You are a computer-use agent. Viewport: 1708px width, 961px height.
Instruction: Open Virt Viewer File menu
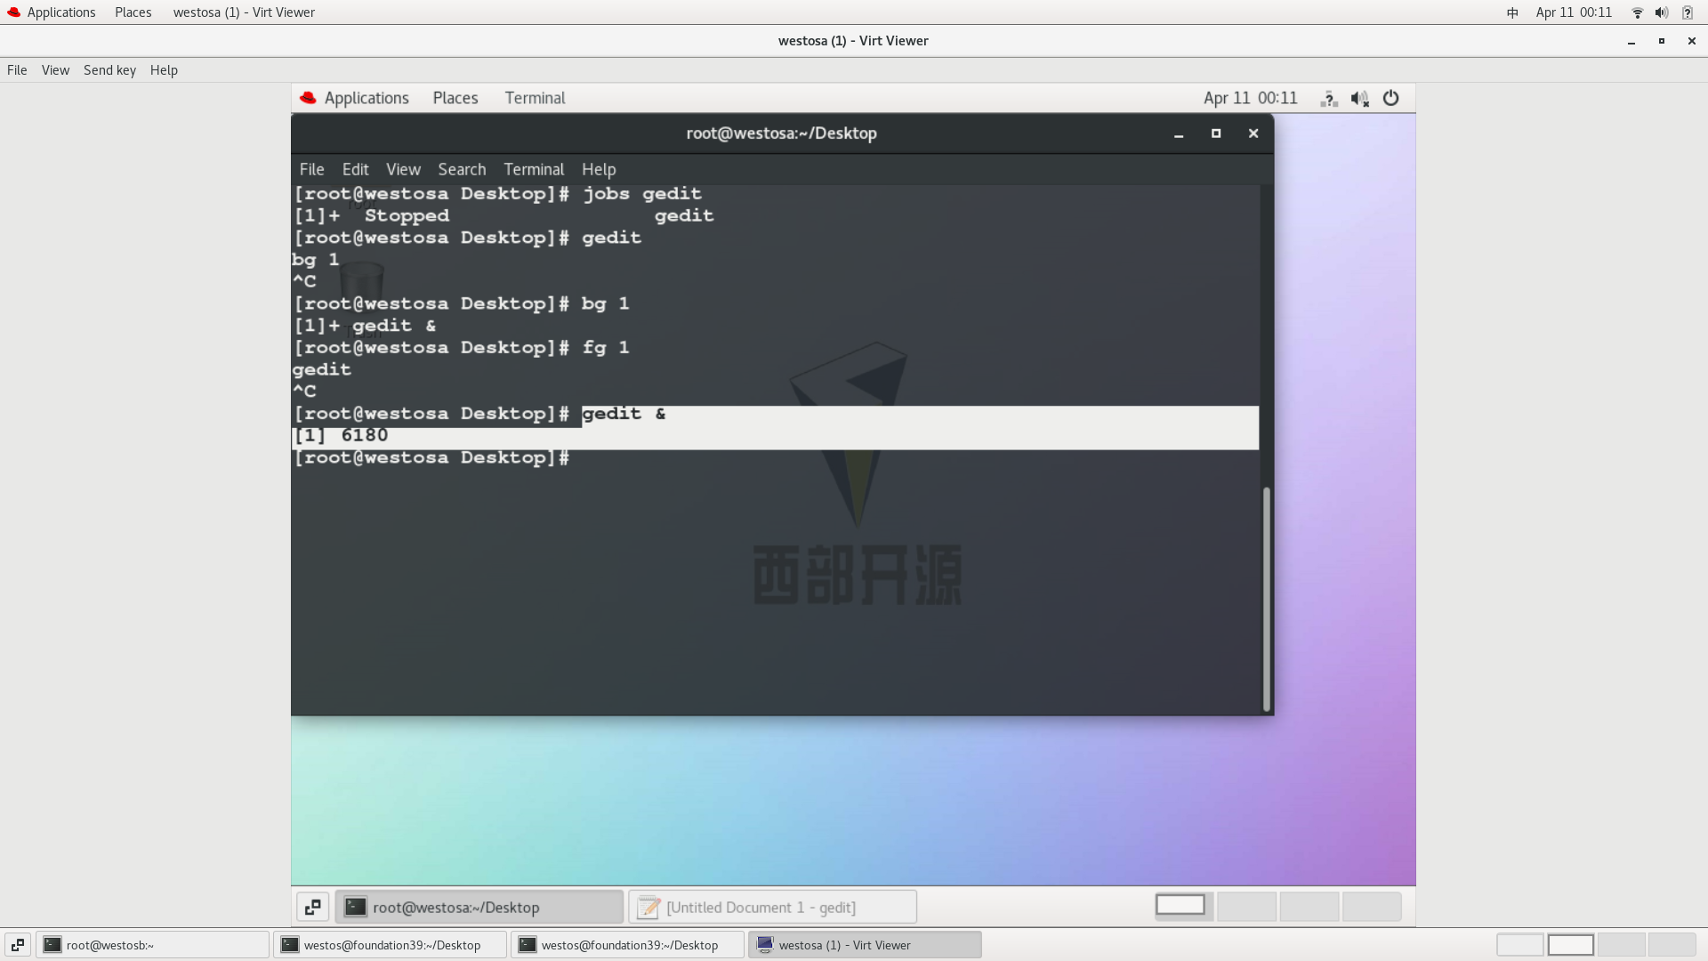pos(17,70)
